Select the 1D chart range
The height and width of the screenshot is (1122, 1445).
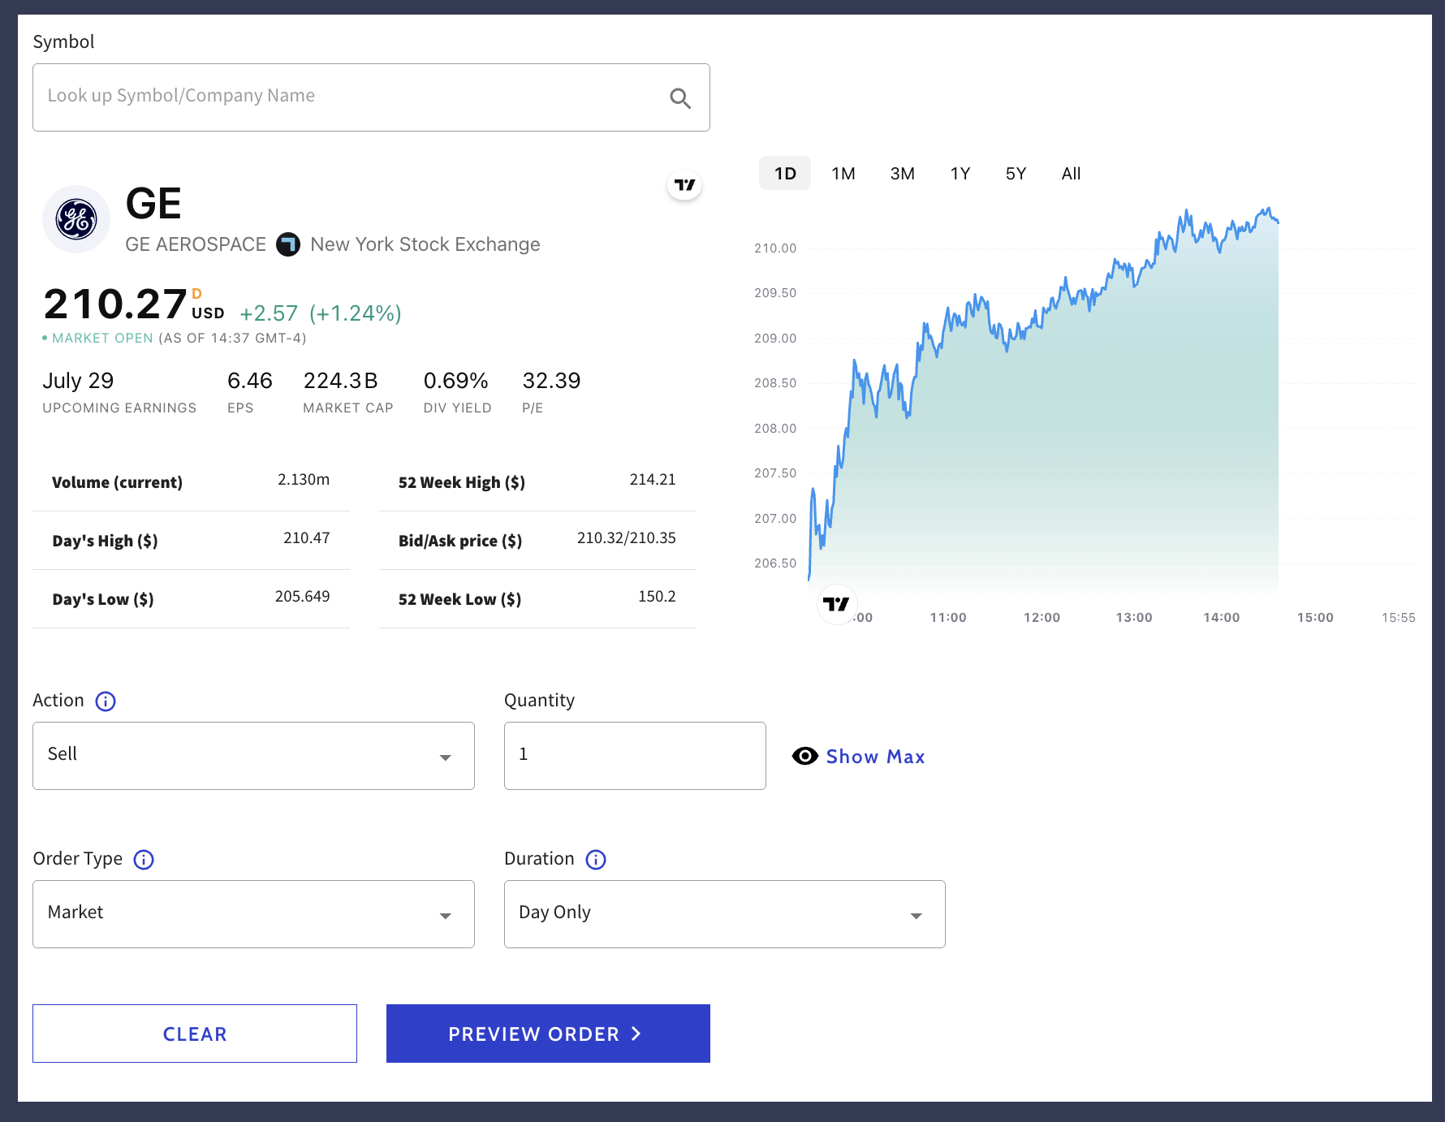pyautogui.click(x=785, y=174)
